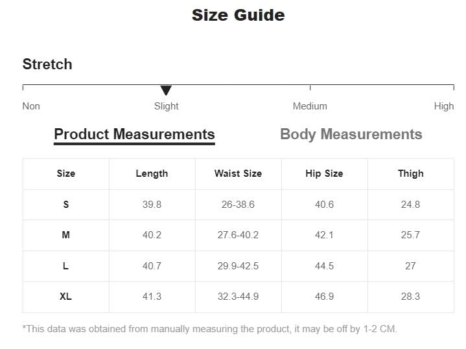Select the M size row label
This screenshot has width=466, height=349.
click(65, 235)
